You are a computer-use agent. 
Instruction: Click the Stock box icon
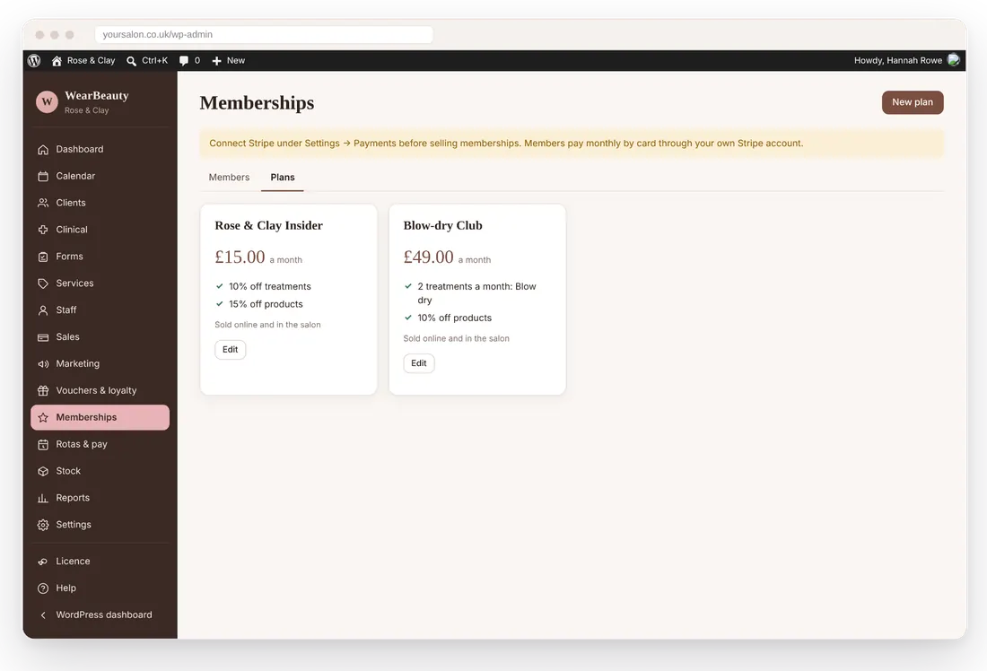(x=43, y=472)
